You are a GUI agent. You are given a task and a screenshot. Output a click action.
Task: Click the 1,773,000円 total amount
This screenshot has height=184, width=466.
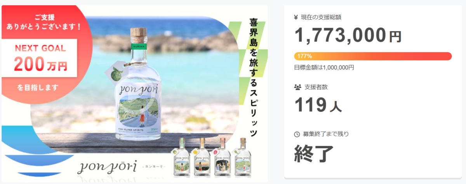[348, 35]
